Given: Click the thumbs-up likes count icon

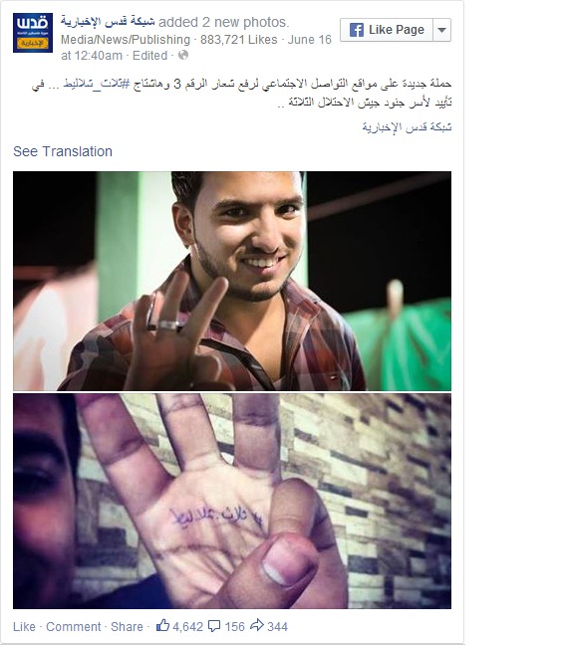Looking at the screenshot, I should coord(162,626).
